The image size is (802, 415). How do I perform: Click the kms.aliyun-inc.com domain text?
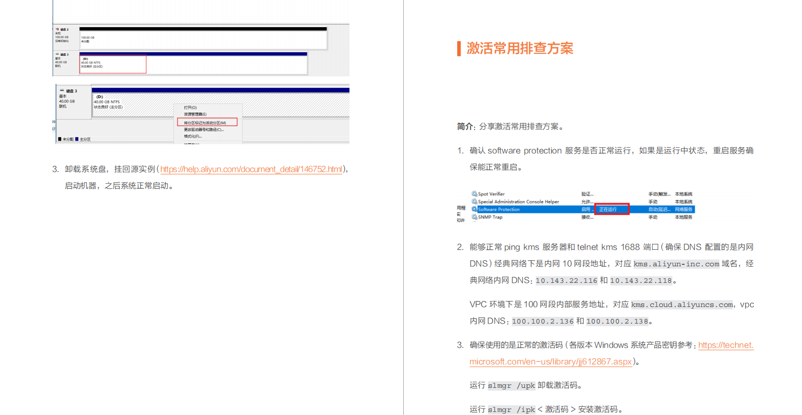click(676, 264)
